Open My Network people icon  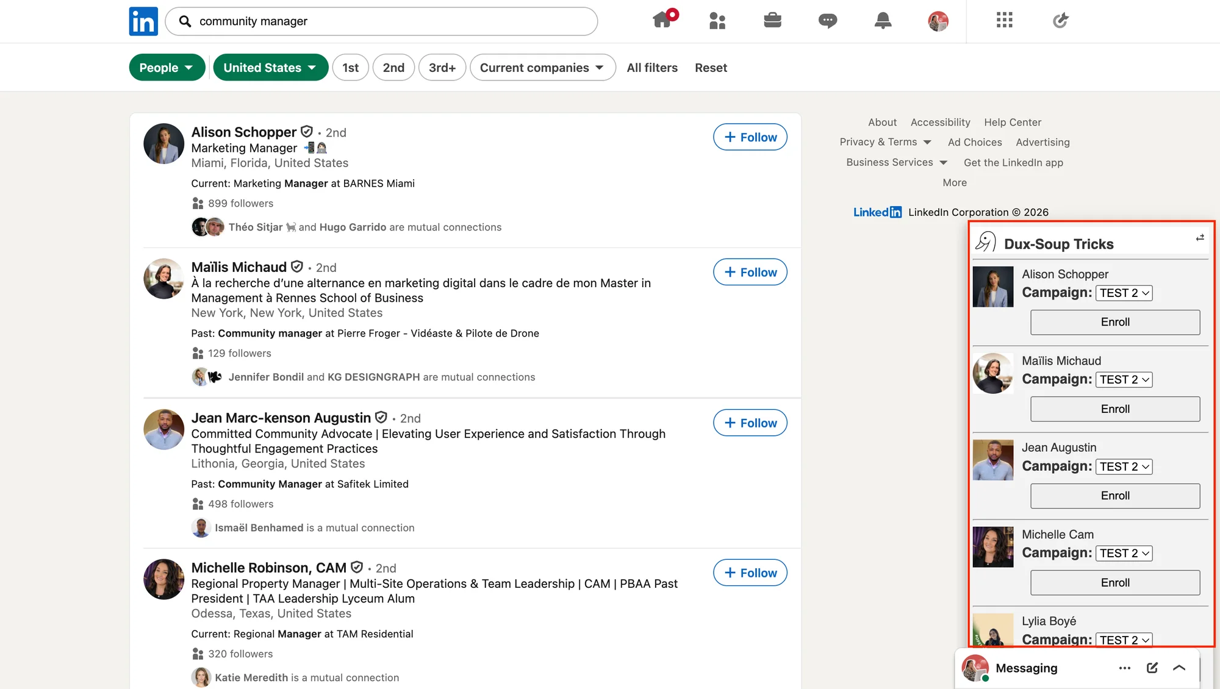pyautogui.click(x=717, y=21)
